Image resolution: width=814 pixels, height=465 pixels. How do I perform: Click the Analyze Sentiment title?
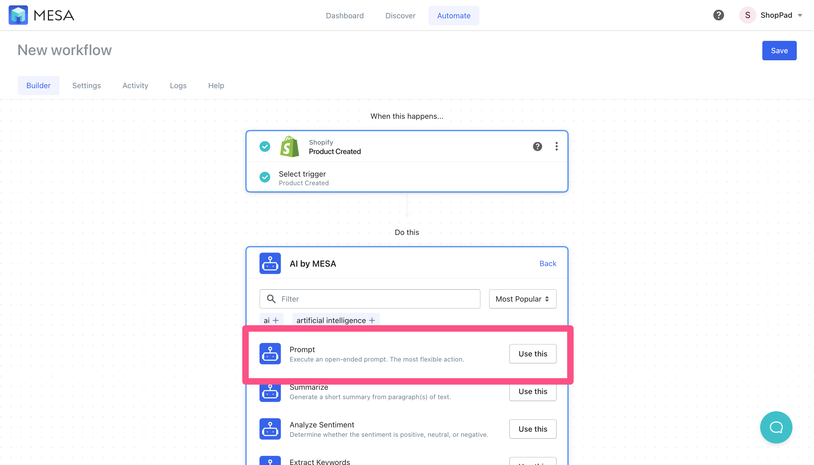click(x=322, y=424)
